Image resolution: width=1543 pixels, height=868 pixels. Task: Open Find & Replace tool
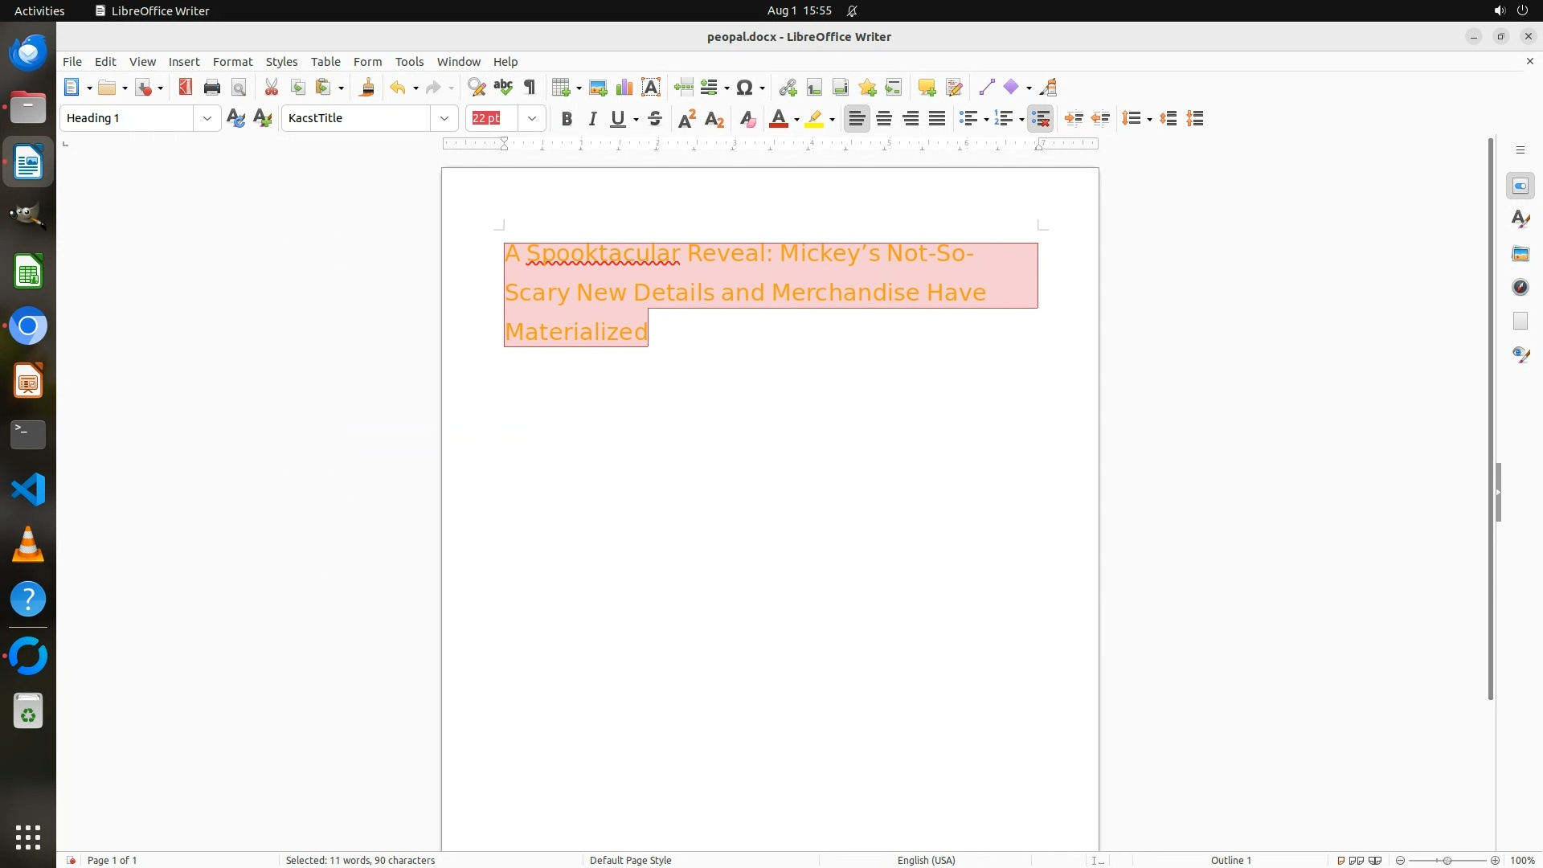coord(477,88)
